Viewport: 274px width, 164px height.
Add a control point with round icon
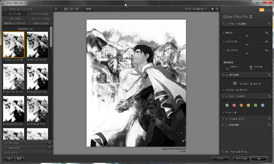235,84
